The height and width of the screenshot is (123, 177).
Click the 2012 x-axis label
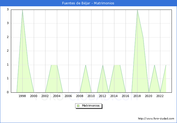coord(102,96)
